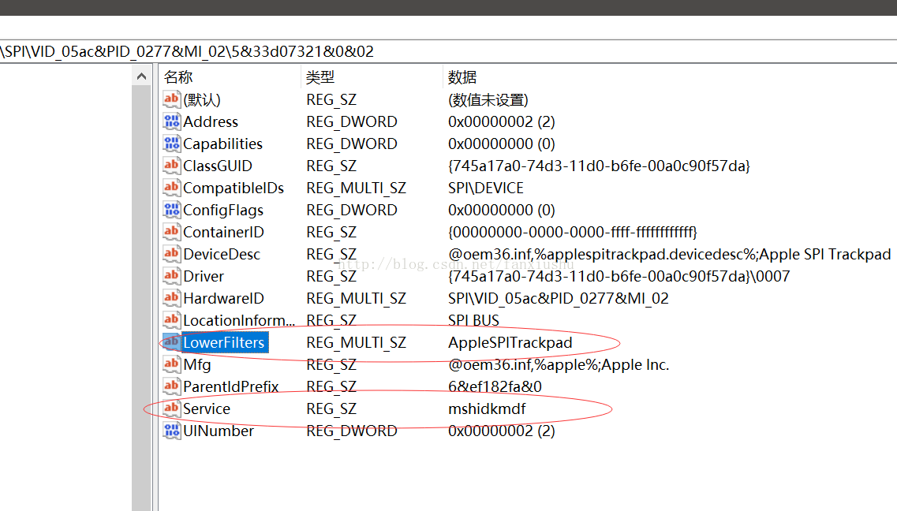The width and height of the screenshot is (897, 511).
Task: Select the Capabilities value name
Action: click(x=222, y=144)
